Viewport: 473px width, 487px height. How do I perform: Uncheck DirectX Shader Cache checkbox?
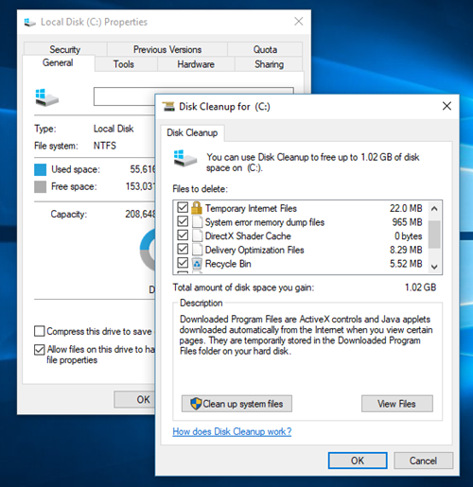click(183, 235)
